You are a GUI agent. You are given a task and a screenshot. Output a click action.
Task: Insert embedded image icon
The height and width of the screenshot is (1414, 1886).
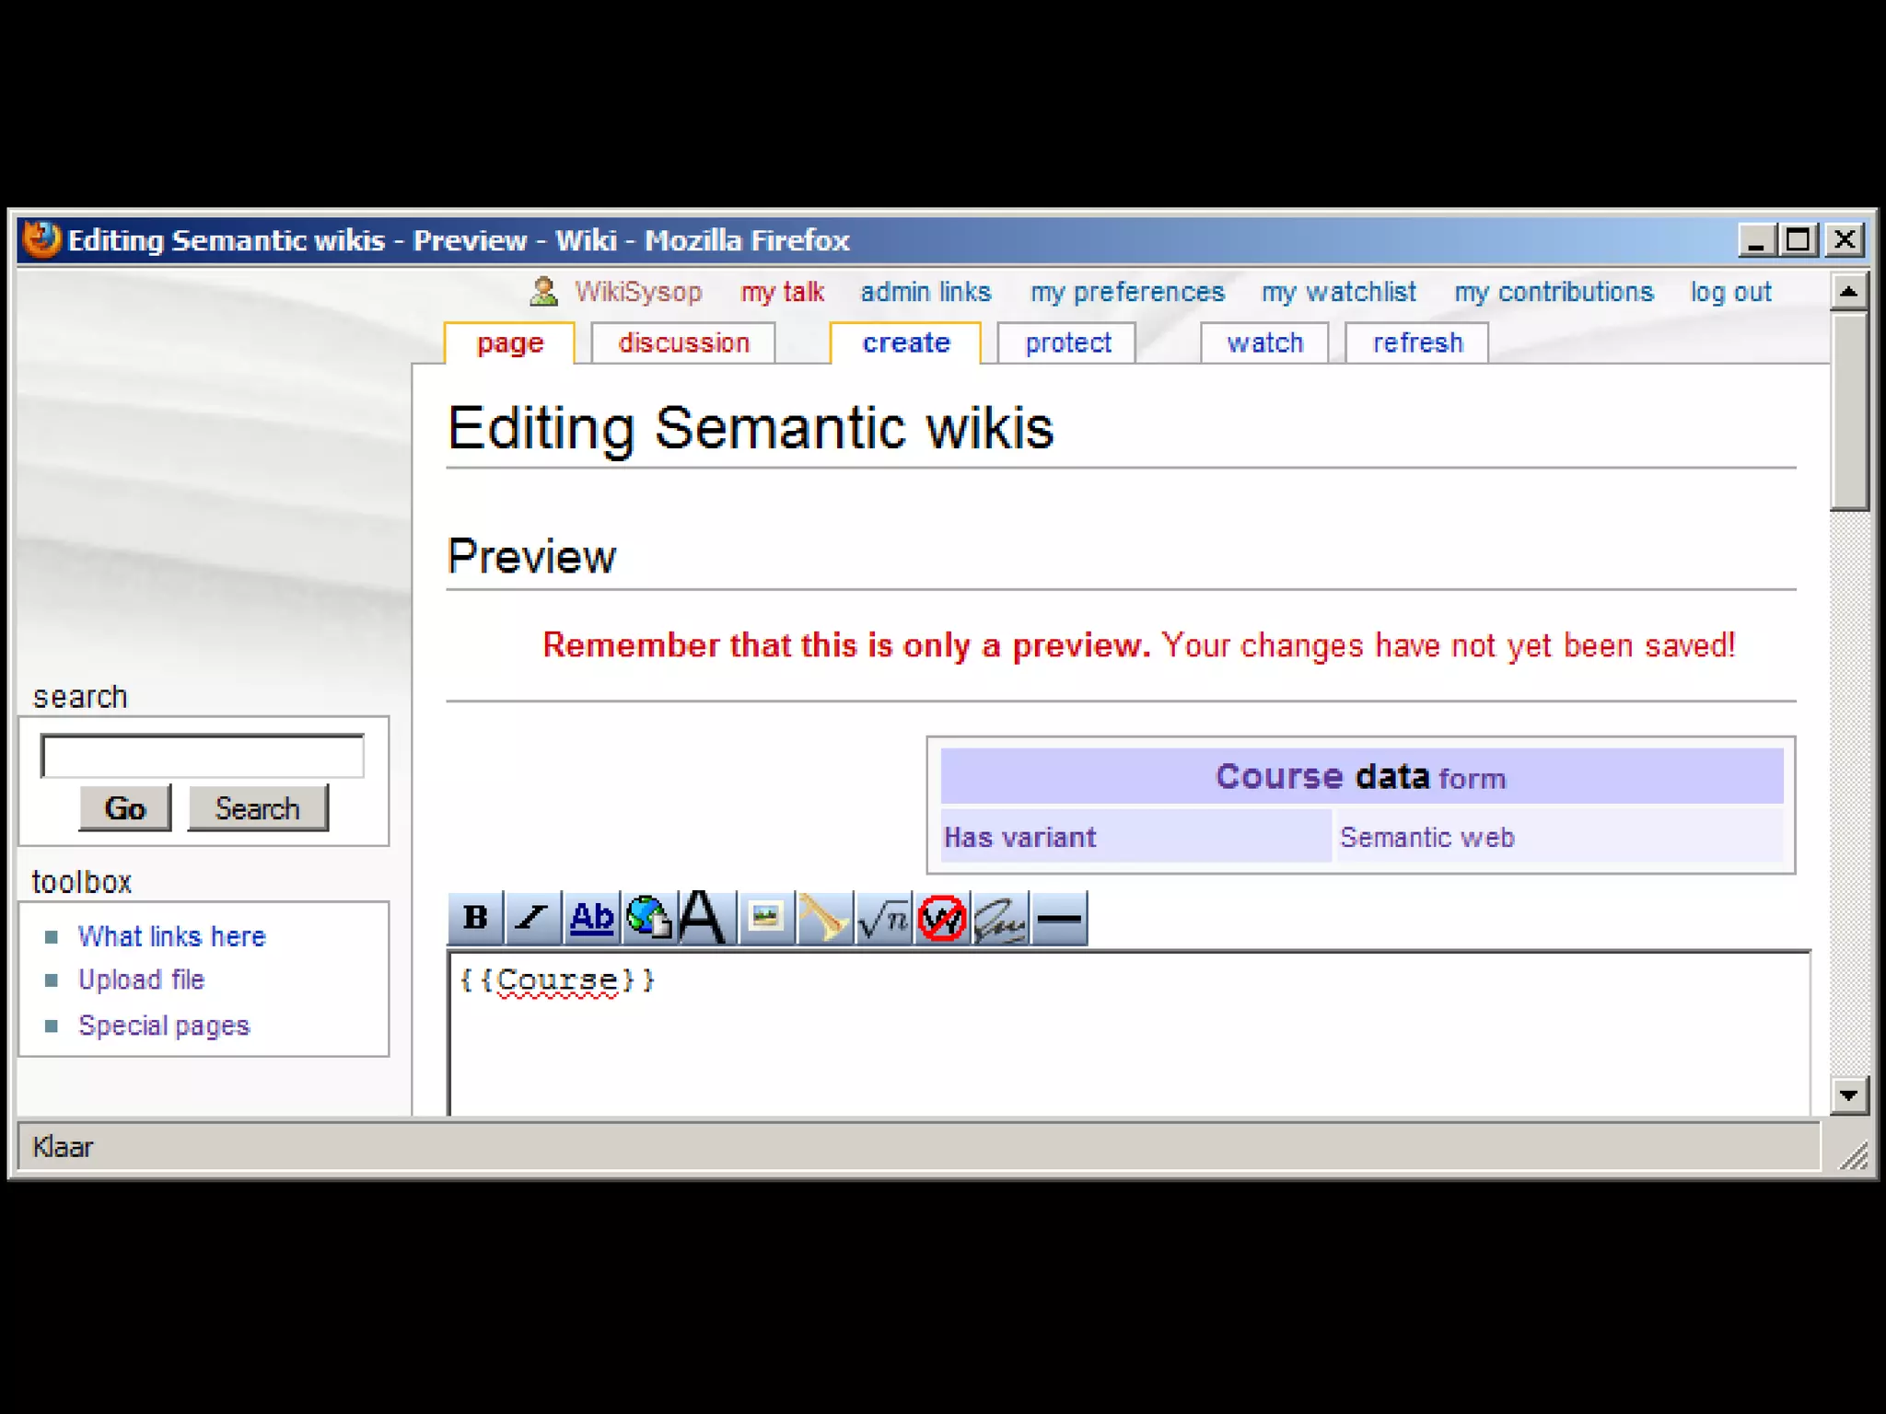pyautogui.click(x=765, y=918)
